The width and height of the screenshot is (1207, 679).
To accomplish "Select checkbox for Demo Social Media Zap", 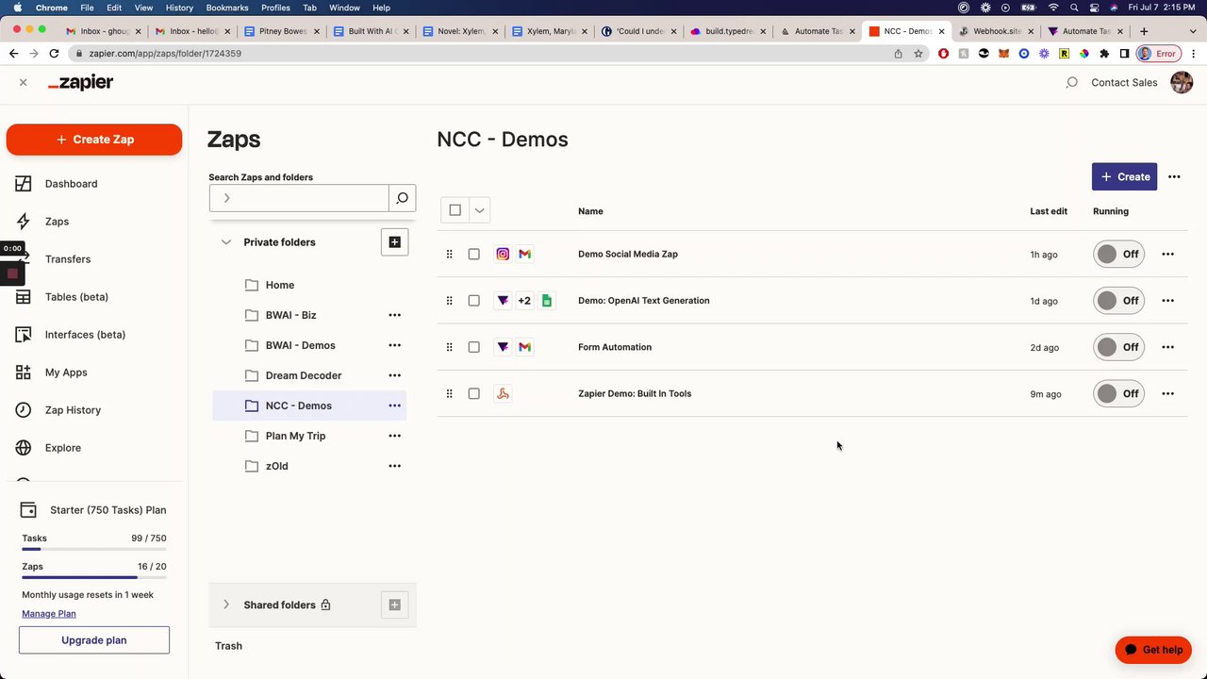I will pyautogui.click(x=473, y=254).
